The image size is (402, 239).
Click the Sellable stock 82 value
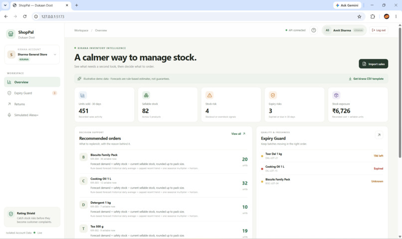(x=145, y=111)
